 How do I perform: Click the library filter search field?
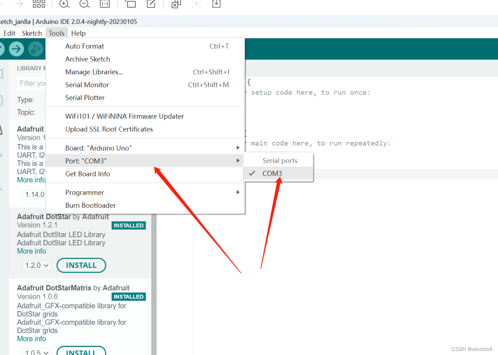(x=32, y=83)
